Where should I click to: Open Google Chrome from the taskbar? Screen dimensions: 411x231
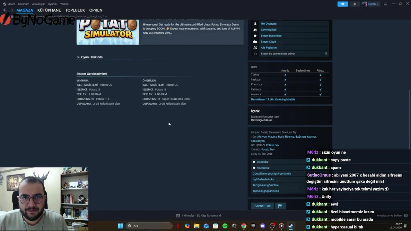click(244, 226)
